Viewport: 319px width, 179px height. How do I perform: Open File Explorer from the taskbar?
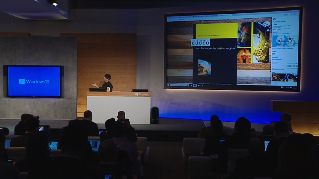pyautogui.click(x=199, y=85)
